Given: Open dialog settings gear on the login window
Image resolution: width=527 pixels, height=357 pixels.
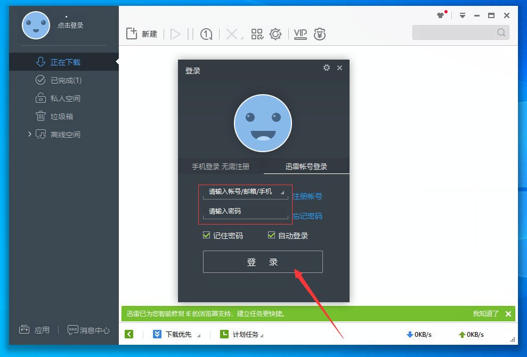Looking at the screenshot, I should coord(327,68).
